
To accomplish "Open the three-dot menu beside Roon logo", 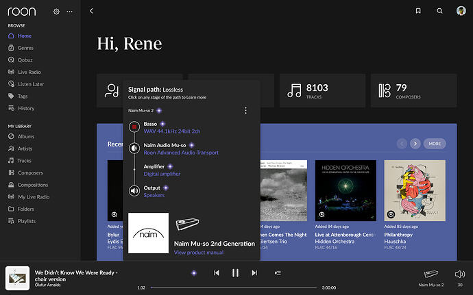I will (x=70, y=12).
